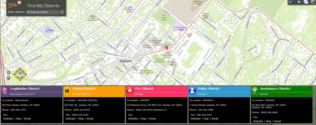Open the help question mark icon

[313, 2]
